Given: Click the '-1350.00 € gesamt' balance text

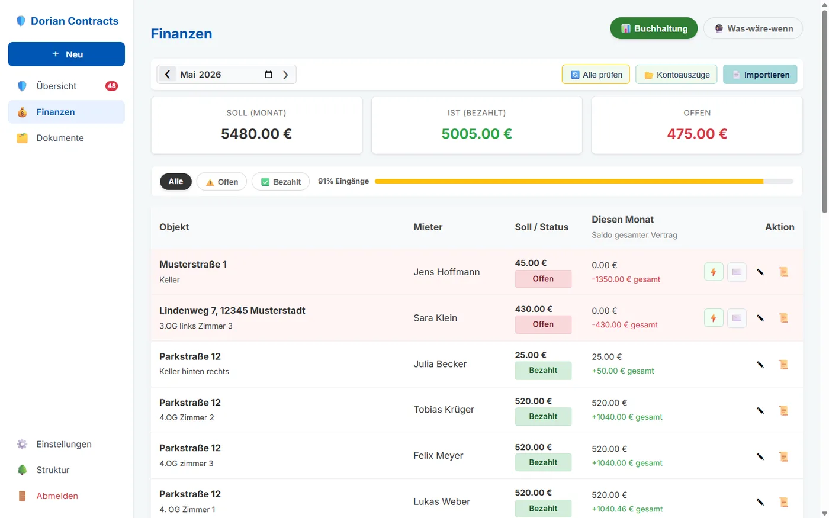Looking at the screenshot, I should [x=626, y=279].
